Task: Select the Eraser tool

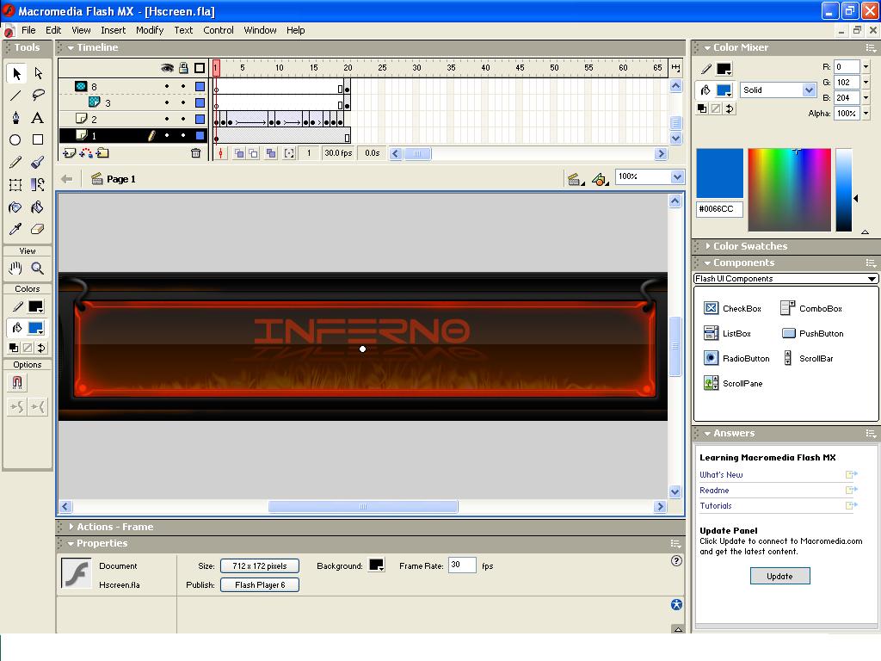Action: (38, 230)
